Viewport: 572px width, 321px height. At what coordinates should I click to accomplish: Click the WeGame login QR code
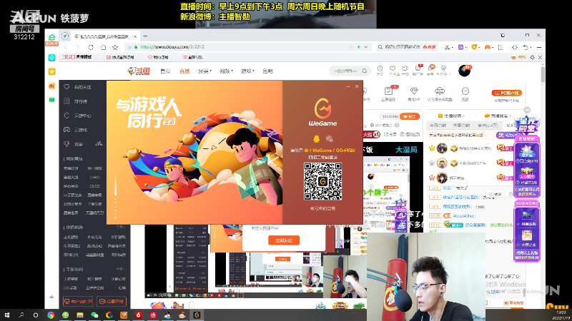click(323, 181)
